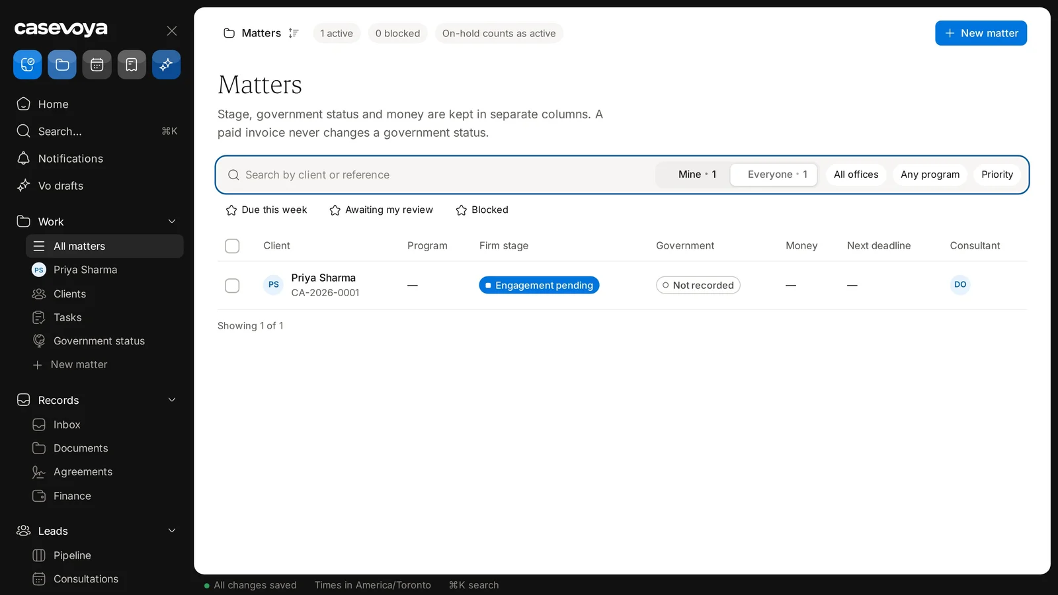Open the sparkle AI icon in sidebar toolbar
This screenshot has width=1058, height=595.
pos(166,65)
